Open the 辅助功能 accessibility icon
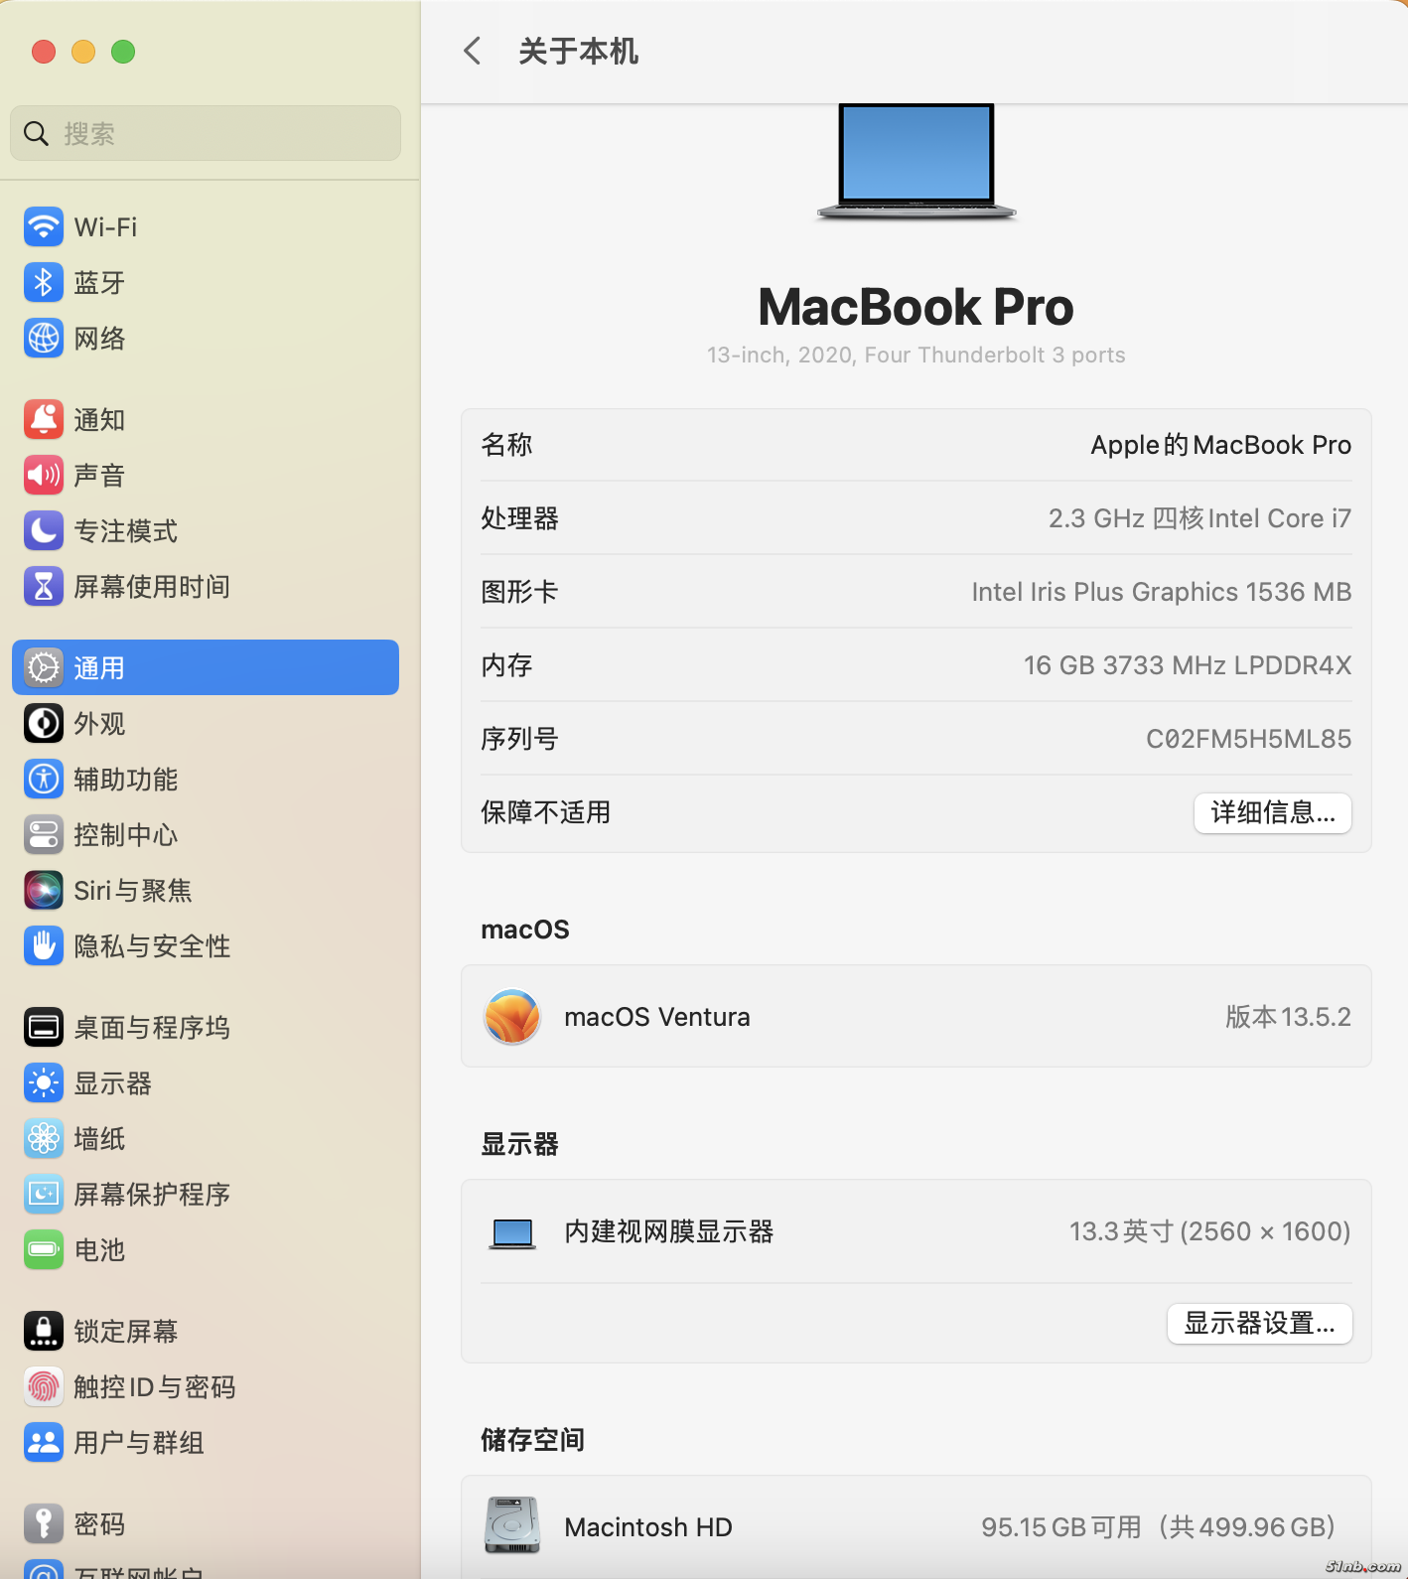Screen dimensions: 1408x1579 point(44,780)
